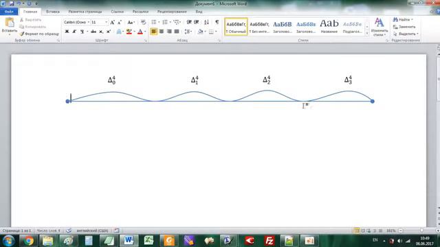
Task: Click Format Painter (Формат по образцу)
Action: 39,34
